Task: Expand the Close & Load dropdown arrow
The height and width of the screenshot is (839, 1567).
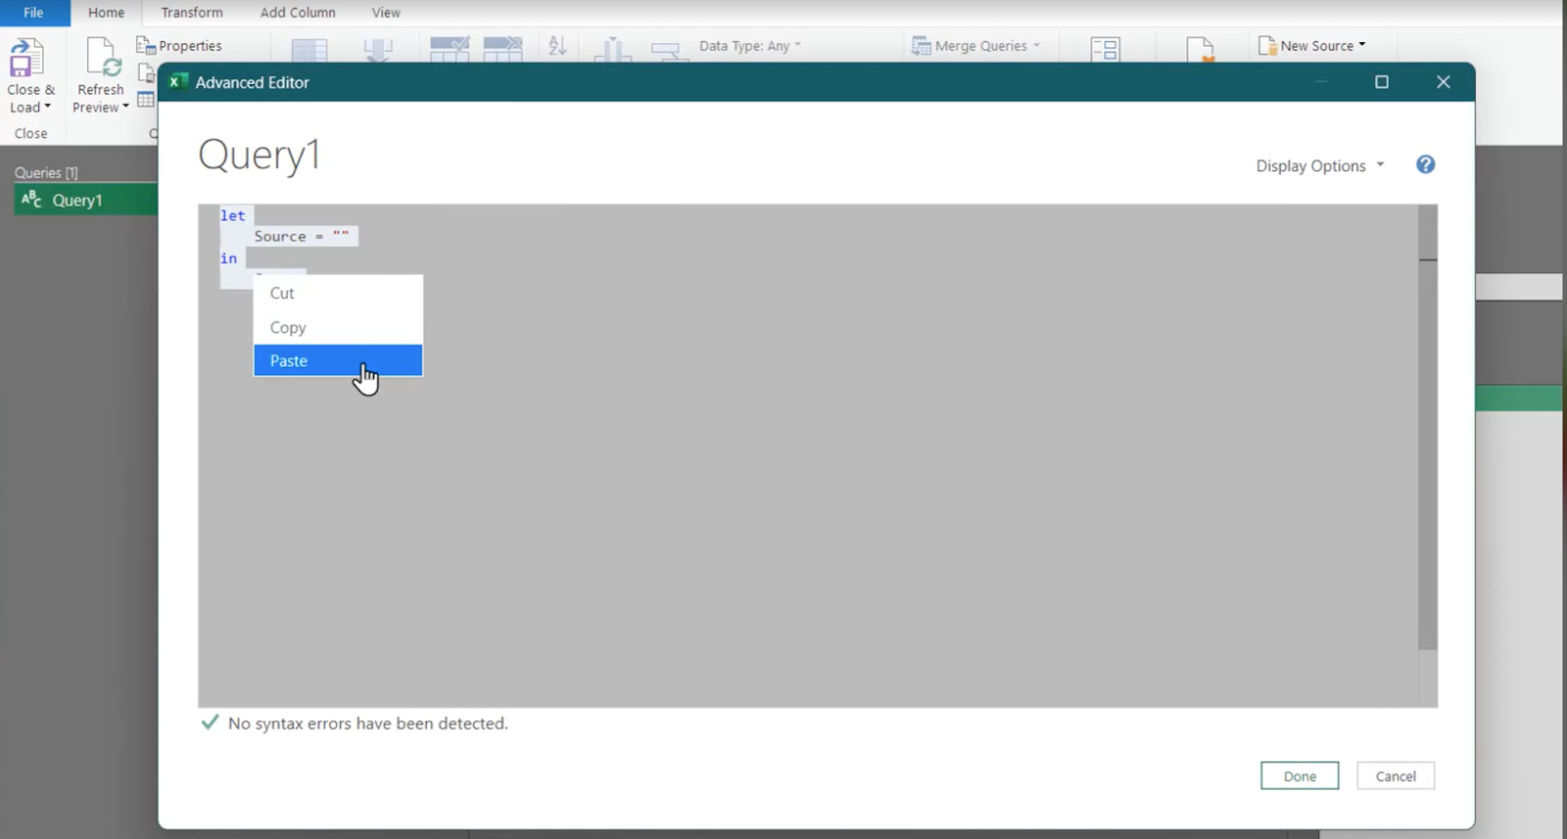Action: 47,107
